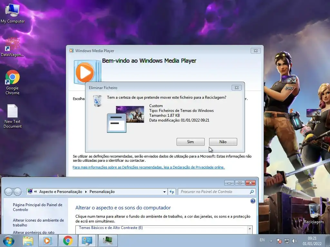Click the recycle bin icon in delete dialog

(97, 101)
